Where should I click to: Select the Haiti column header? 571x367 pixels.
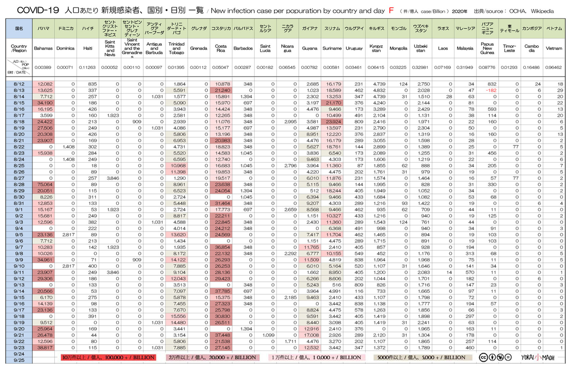[x=87, y=48]
